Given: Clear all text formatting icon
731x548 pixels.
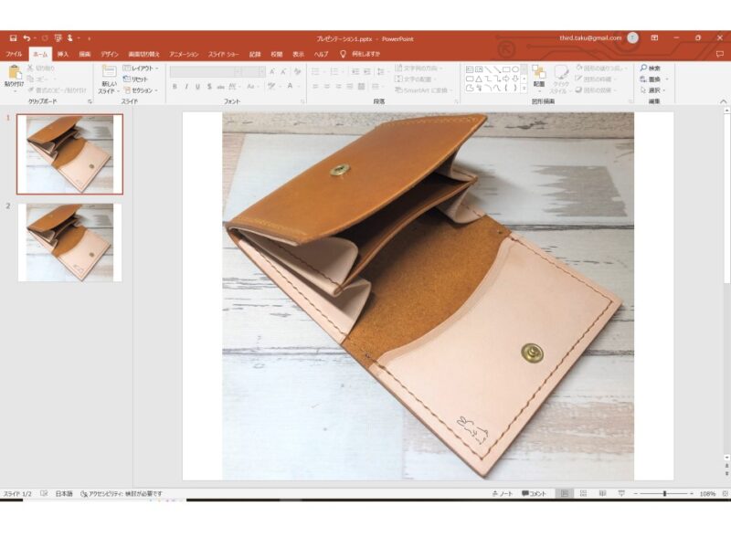Looking at the screenshot, I should [297, 71].
